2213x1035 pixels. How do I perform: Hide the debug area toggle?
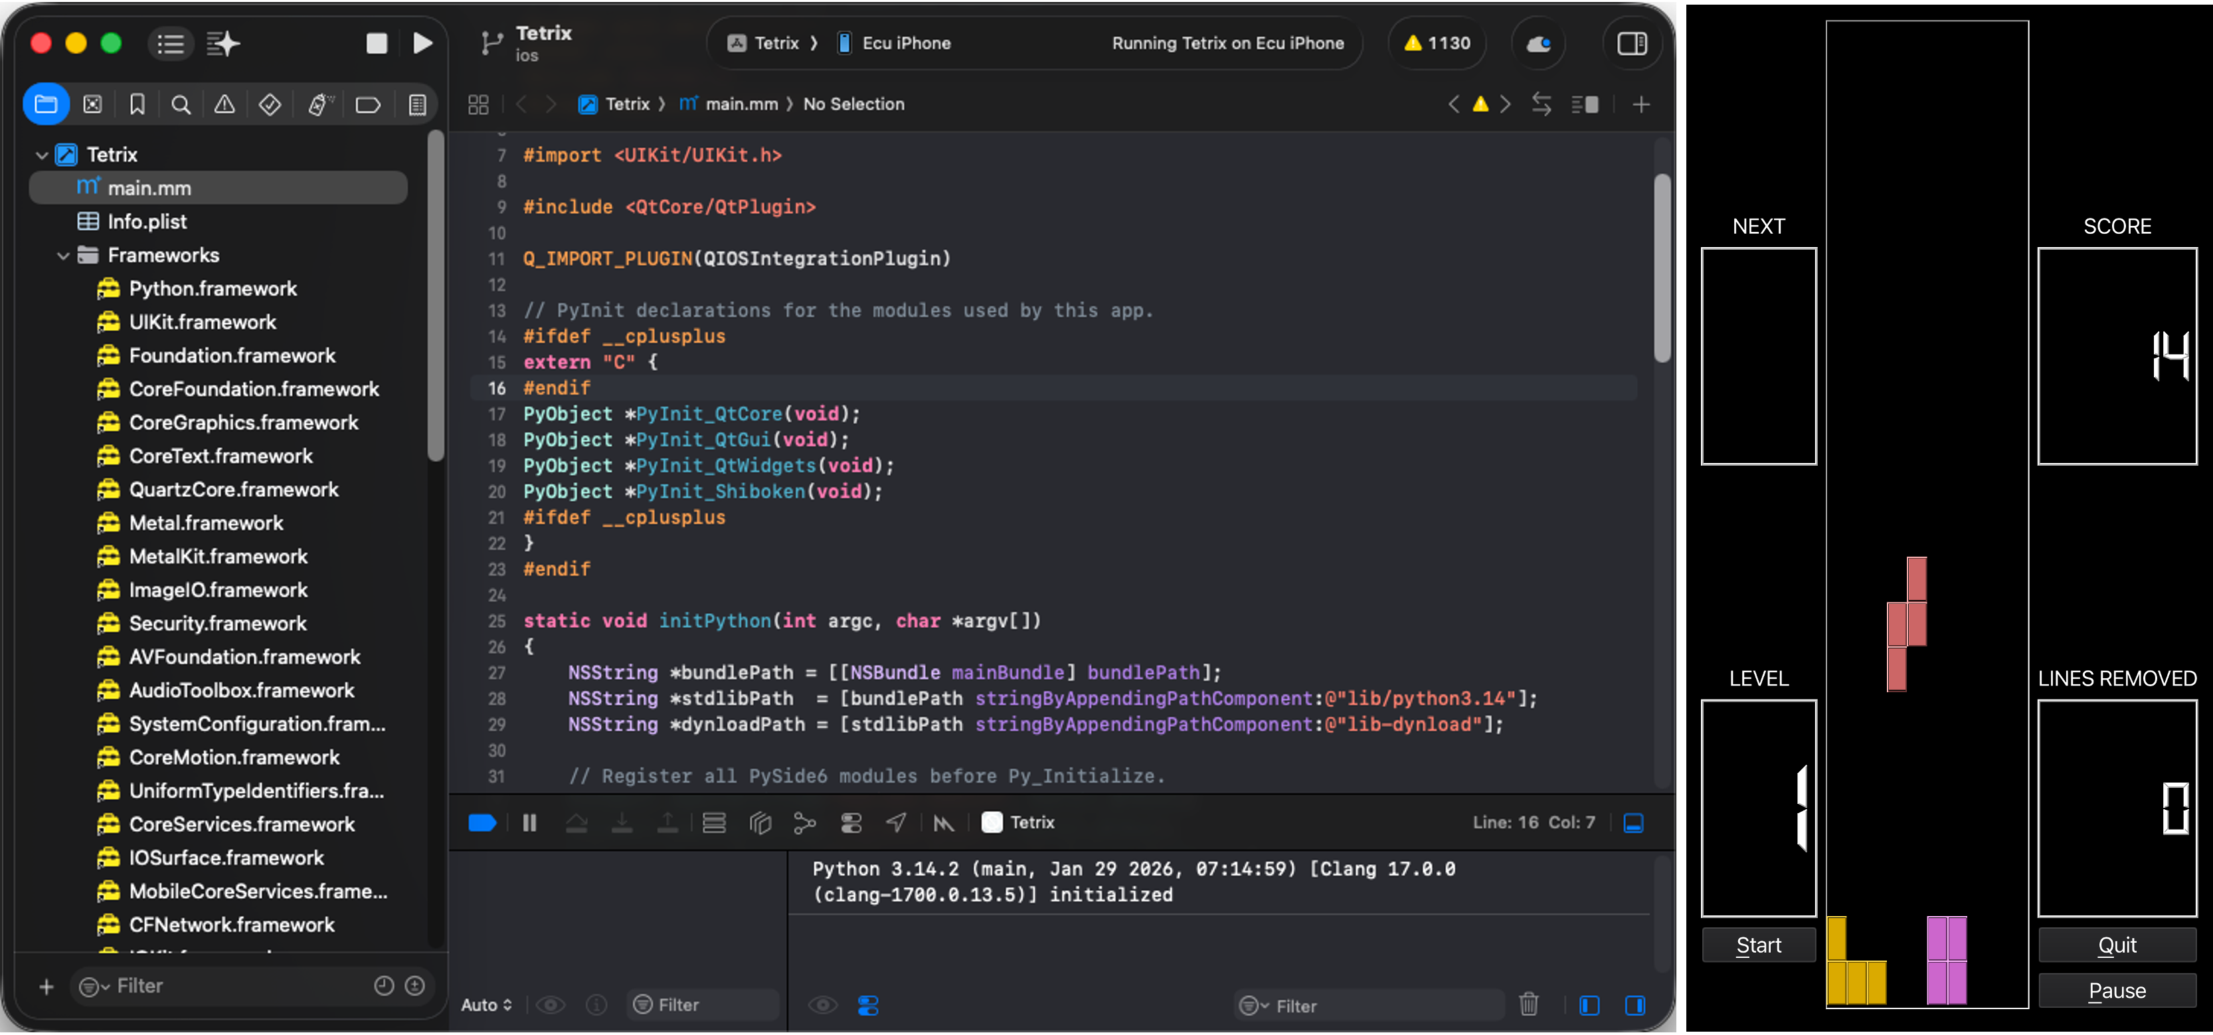coord(1633,823)
